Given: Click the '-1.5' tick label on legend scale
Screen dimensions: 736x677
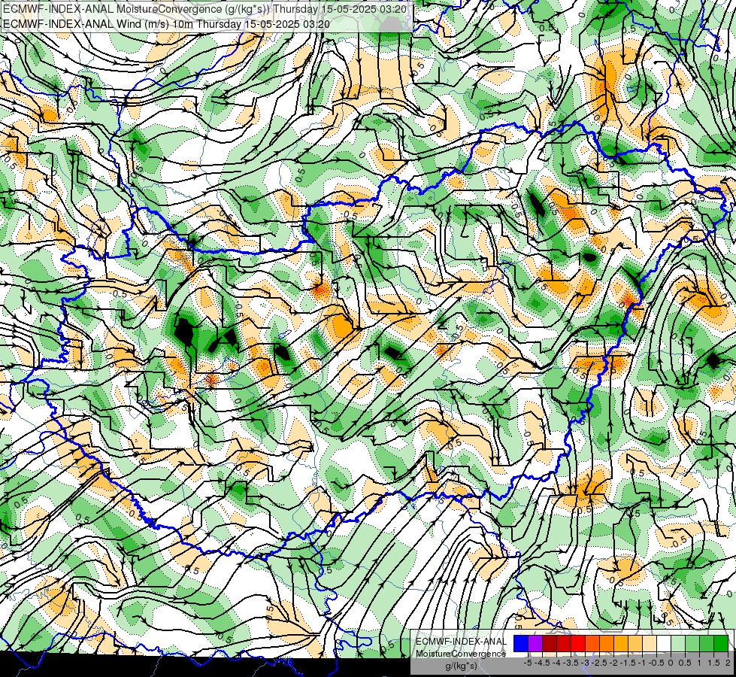Looking at the screenshot, I should coord(628,663).
